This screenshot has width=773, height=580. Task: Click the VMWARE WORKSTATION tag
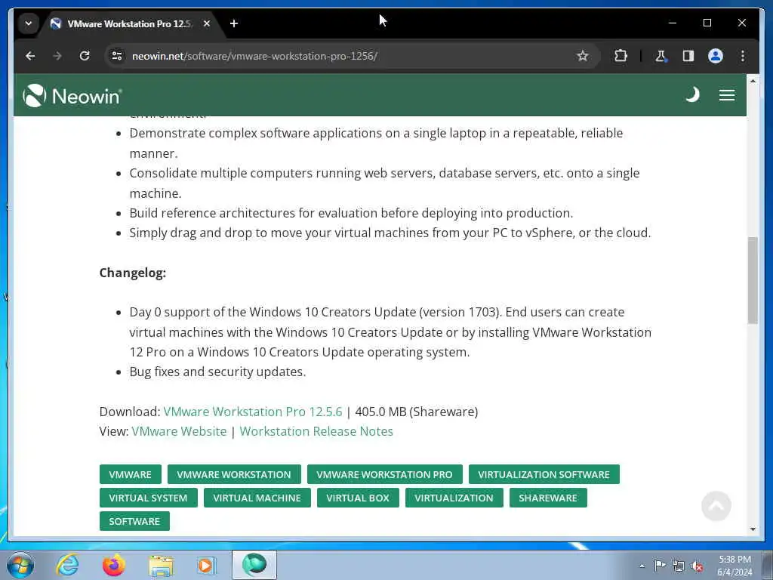coord(234,474)
